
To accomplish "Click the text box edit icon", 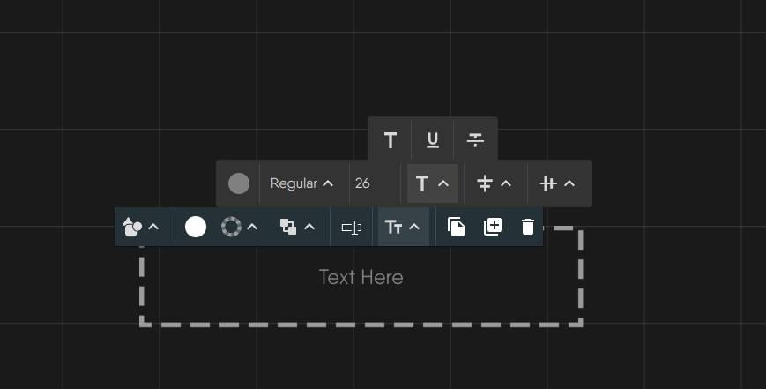I will (x=352, y=228).
